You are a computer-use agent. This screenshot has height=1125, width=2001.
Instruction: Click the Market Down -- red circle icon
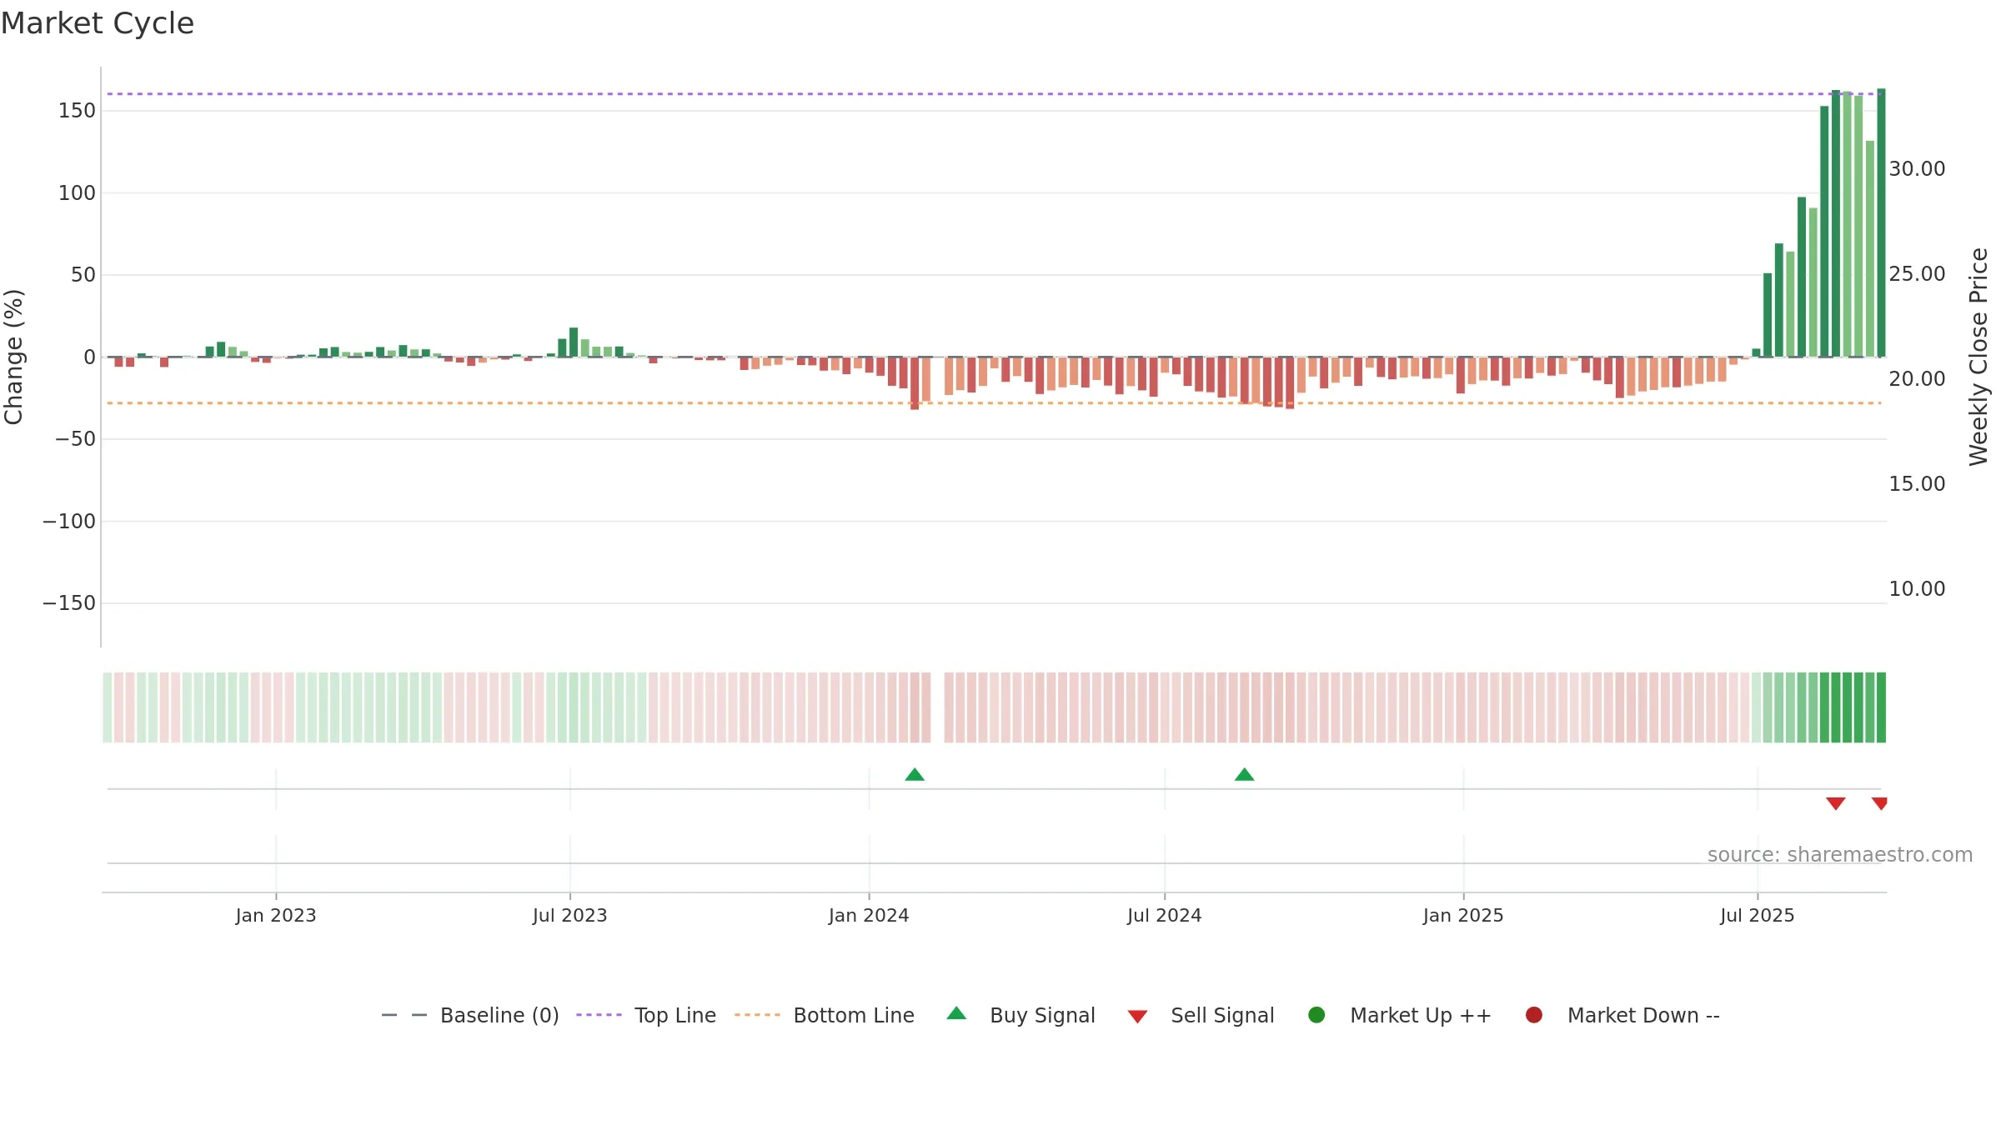point(1533,1015)
